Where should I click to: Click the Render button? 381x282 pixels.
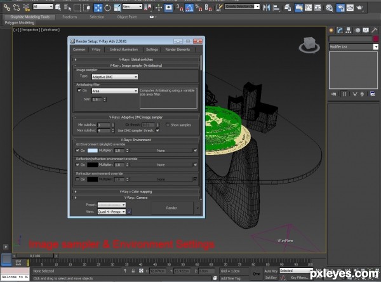pos(171,208)
